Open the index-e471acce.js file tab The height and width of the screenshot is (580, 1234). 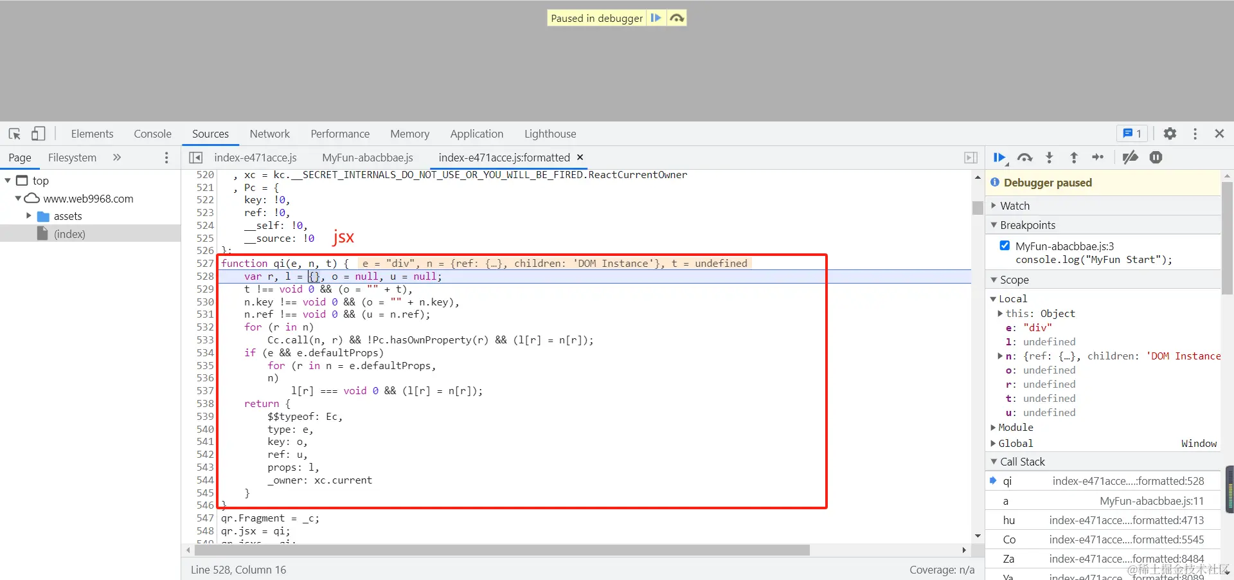coord(256,158)
